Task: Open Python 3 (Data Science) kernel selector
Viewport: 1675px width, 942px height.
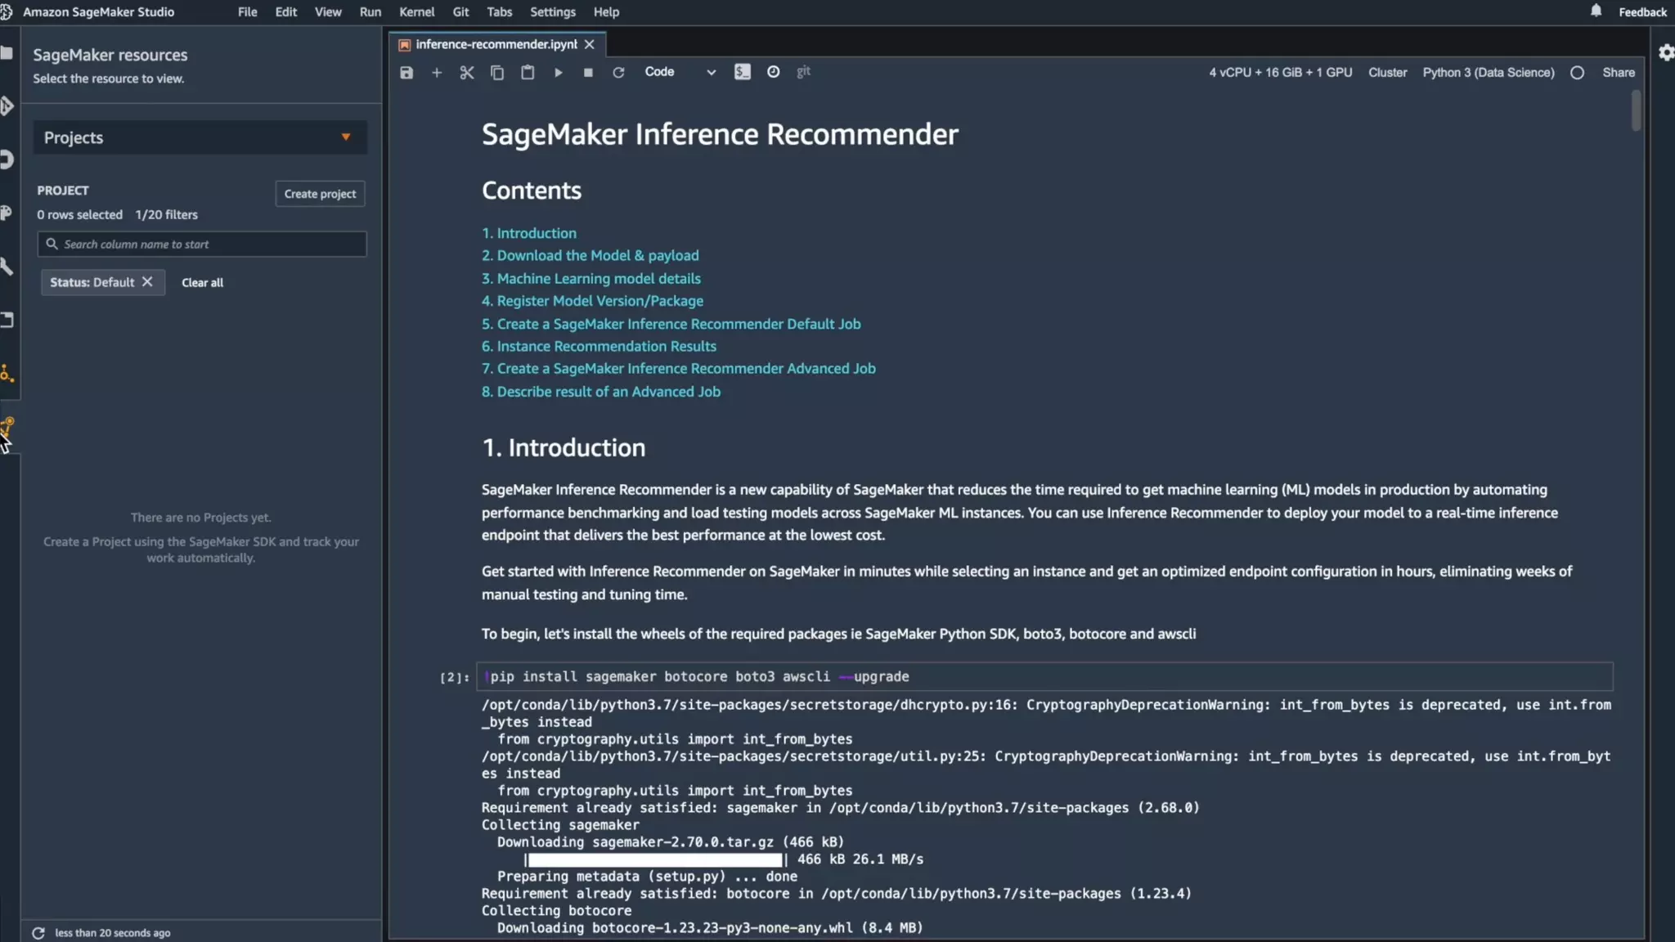Action: pos(1488,73)
